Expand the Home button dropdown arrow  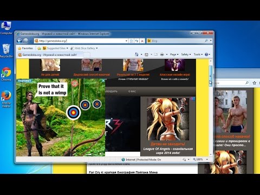tap(141, 54)
